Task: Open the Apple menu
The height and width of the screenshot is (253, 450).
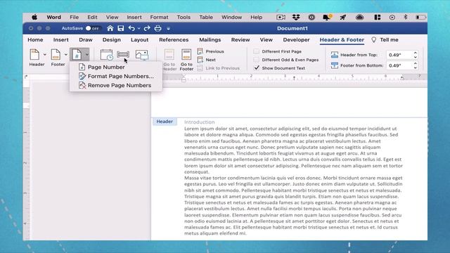Action: (34, 17)
